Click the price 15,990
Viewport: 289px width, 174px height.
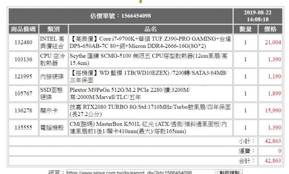click(273, 111)
